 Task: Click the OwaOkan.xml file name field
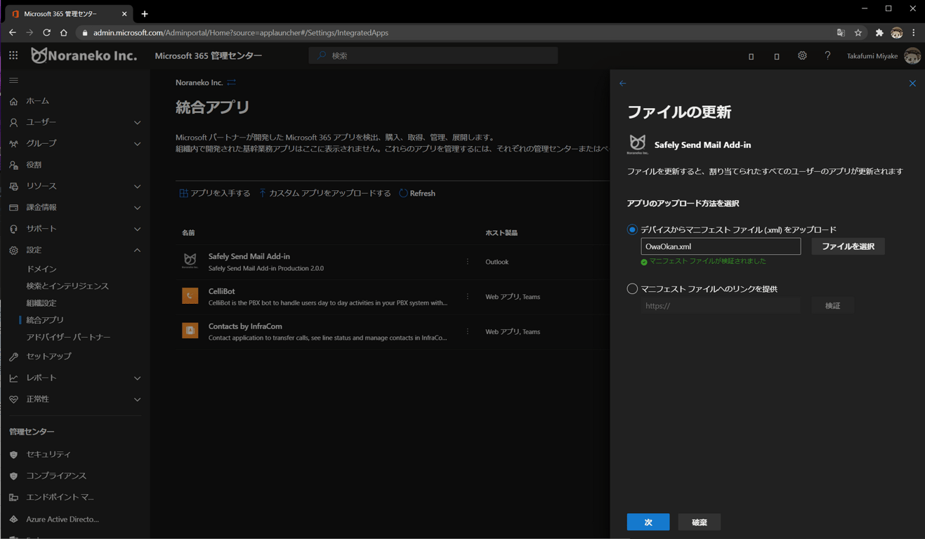click(x=721, y=246)
